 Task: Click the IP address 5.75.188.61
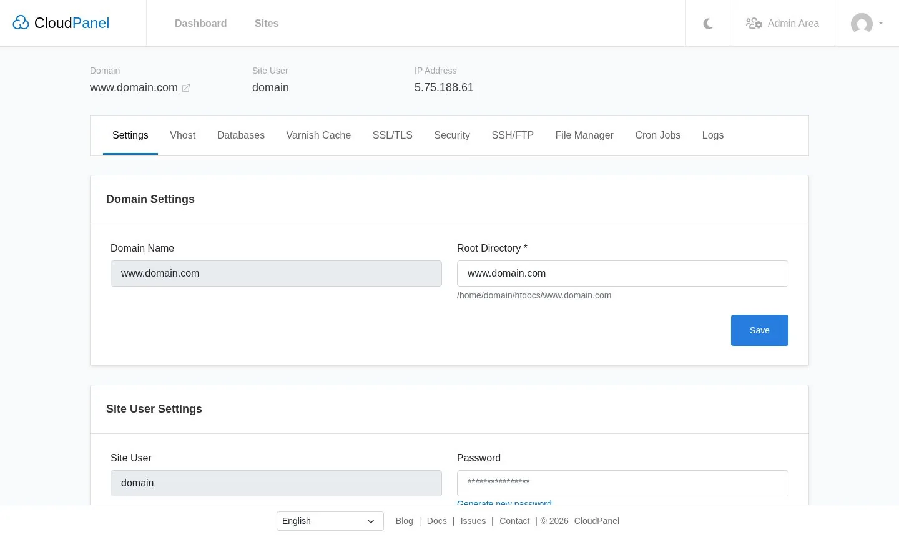tap(444, 87)
